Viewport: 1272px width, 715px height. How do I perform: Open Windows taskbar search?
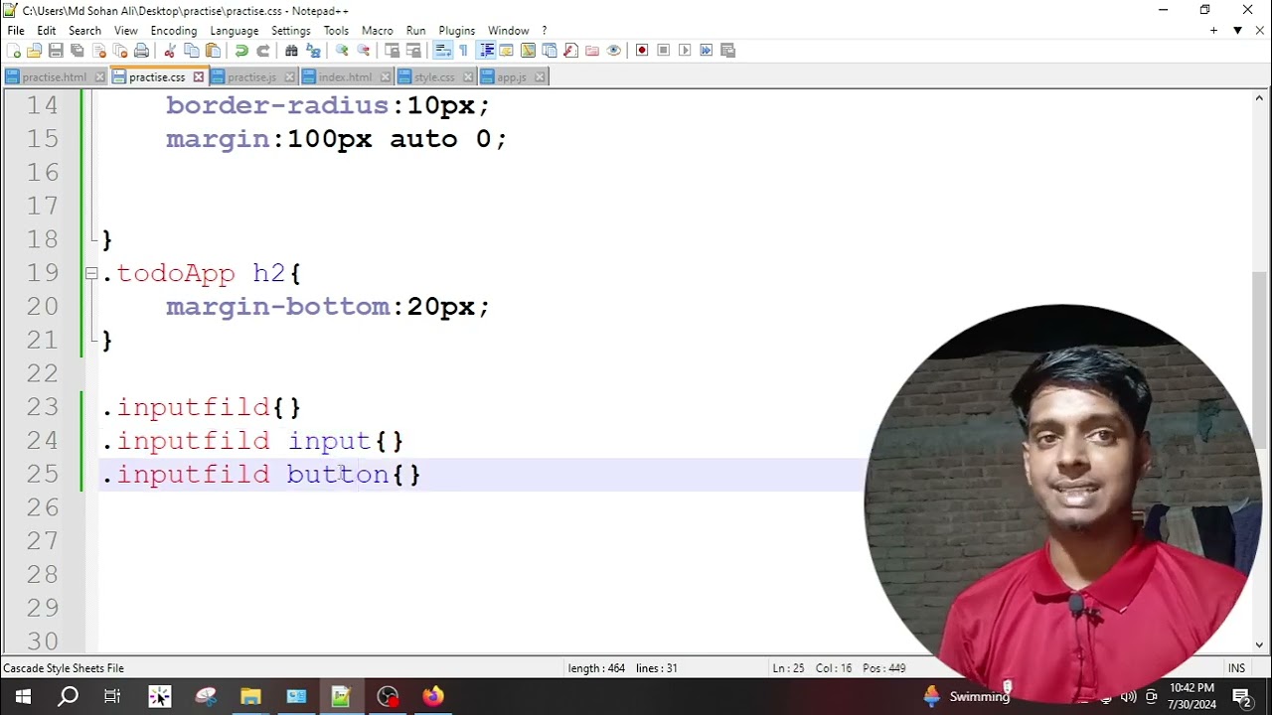pos(68,696)
